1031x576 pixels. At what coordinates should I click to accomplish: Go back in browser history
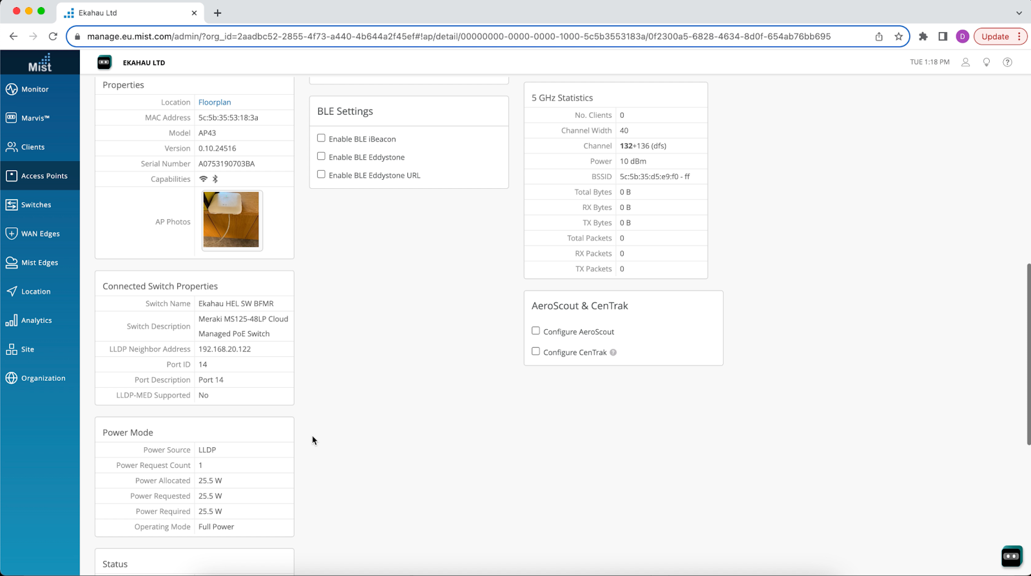[14, 37]
